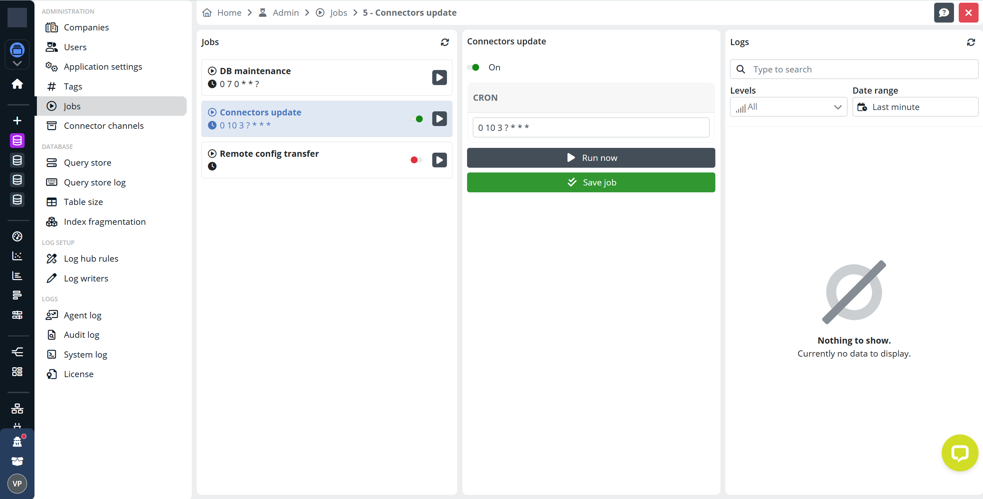Open the Audit log menu item
The height and width of the screenshot is (499, 983).
[81, 335]
